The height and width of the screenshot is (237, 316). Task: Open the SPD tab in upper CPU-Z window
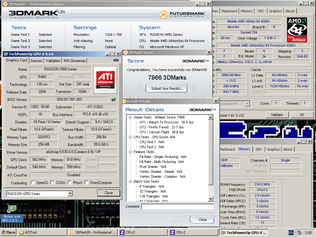pos(260,11)
